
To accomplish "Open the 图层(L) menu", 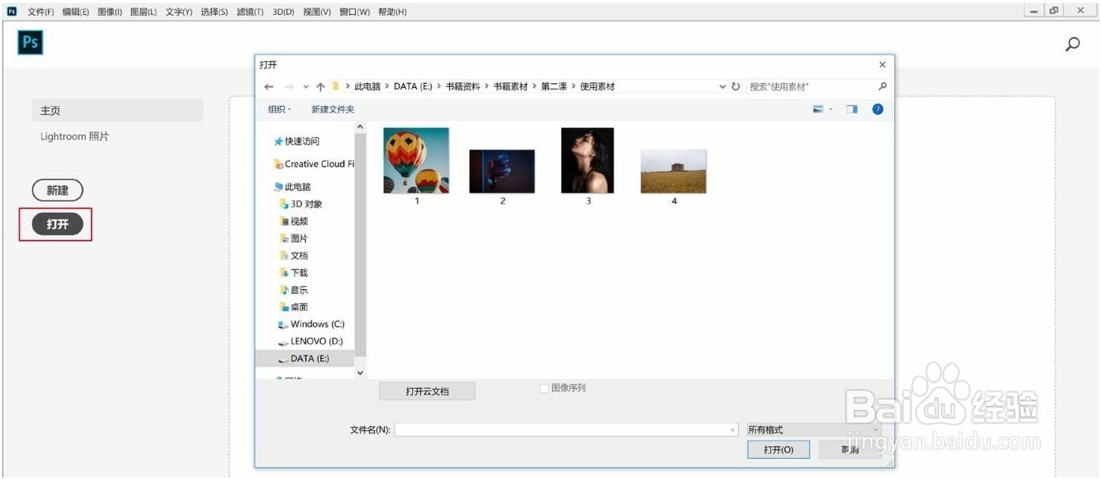I will click(143, 12).
